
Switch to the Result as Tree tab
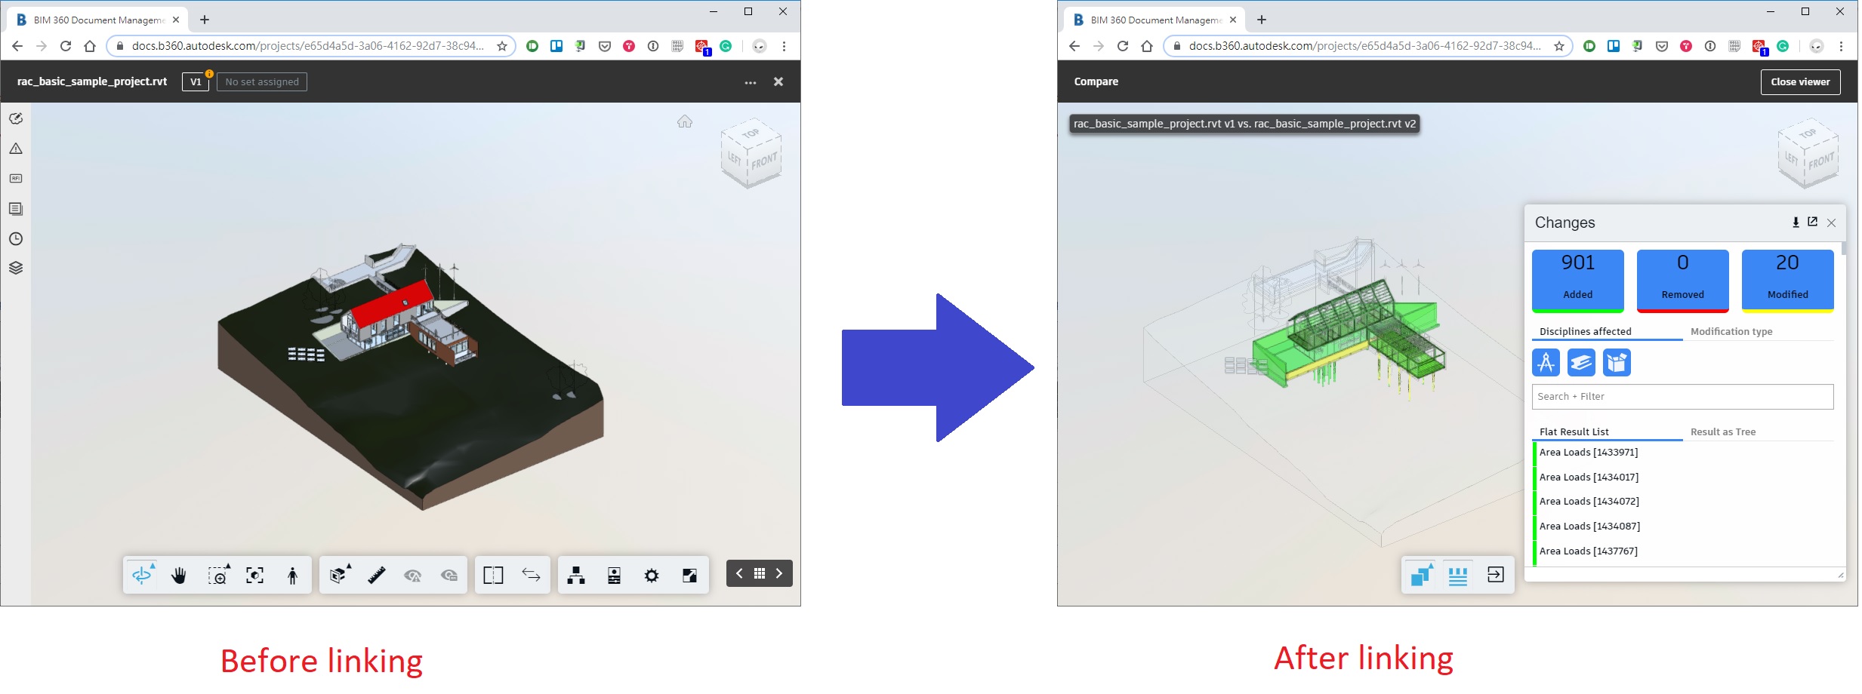(x=1724, y=431)
